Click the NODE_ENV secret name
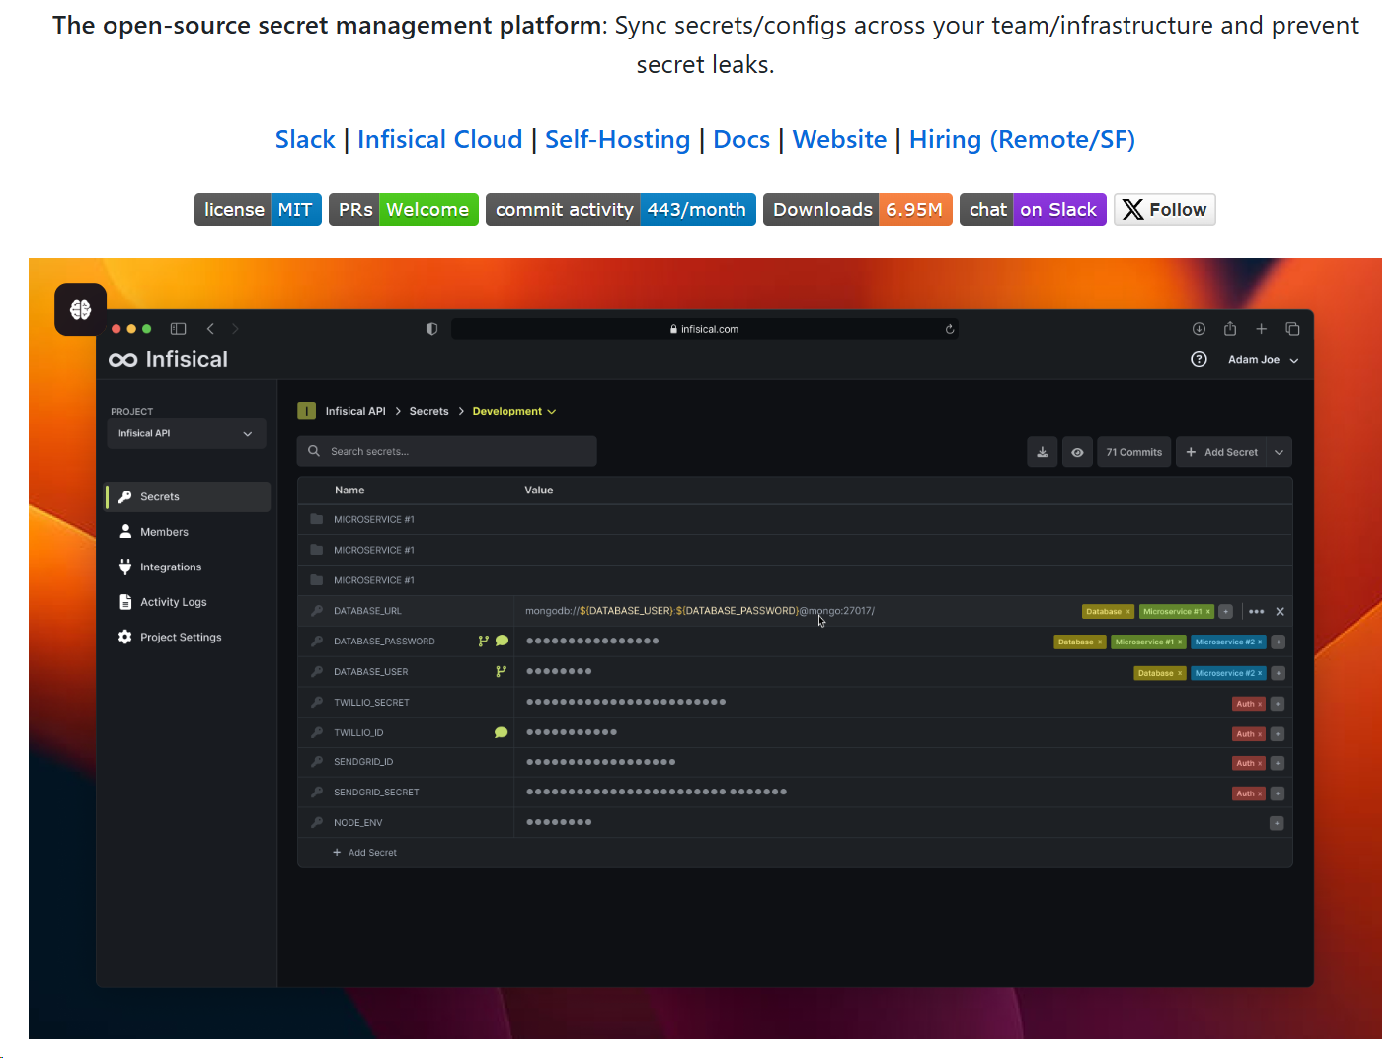Image resolution: width=1398 pixels, height=1058 pixels. point(358,823)
